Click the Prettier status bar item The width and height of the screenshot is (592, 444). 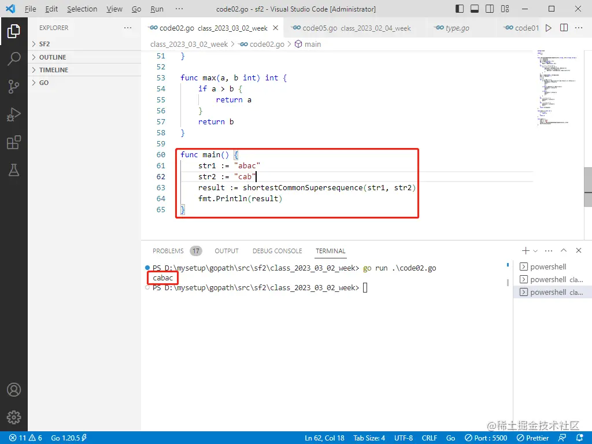pos(532,438)
